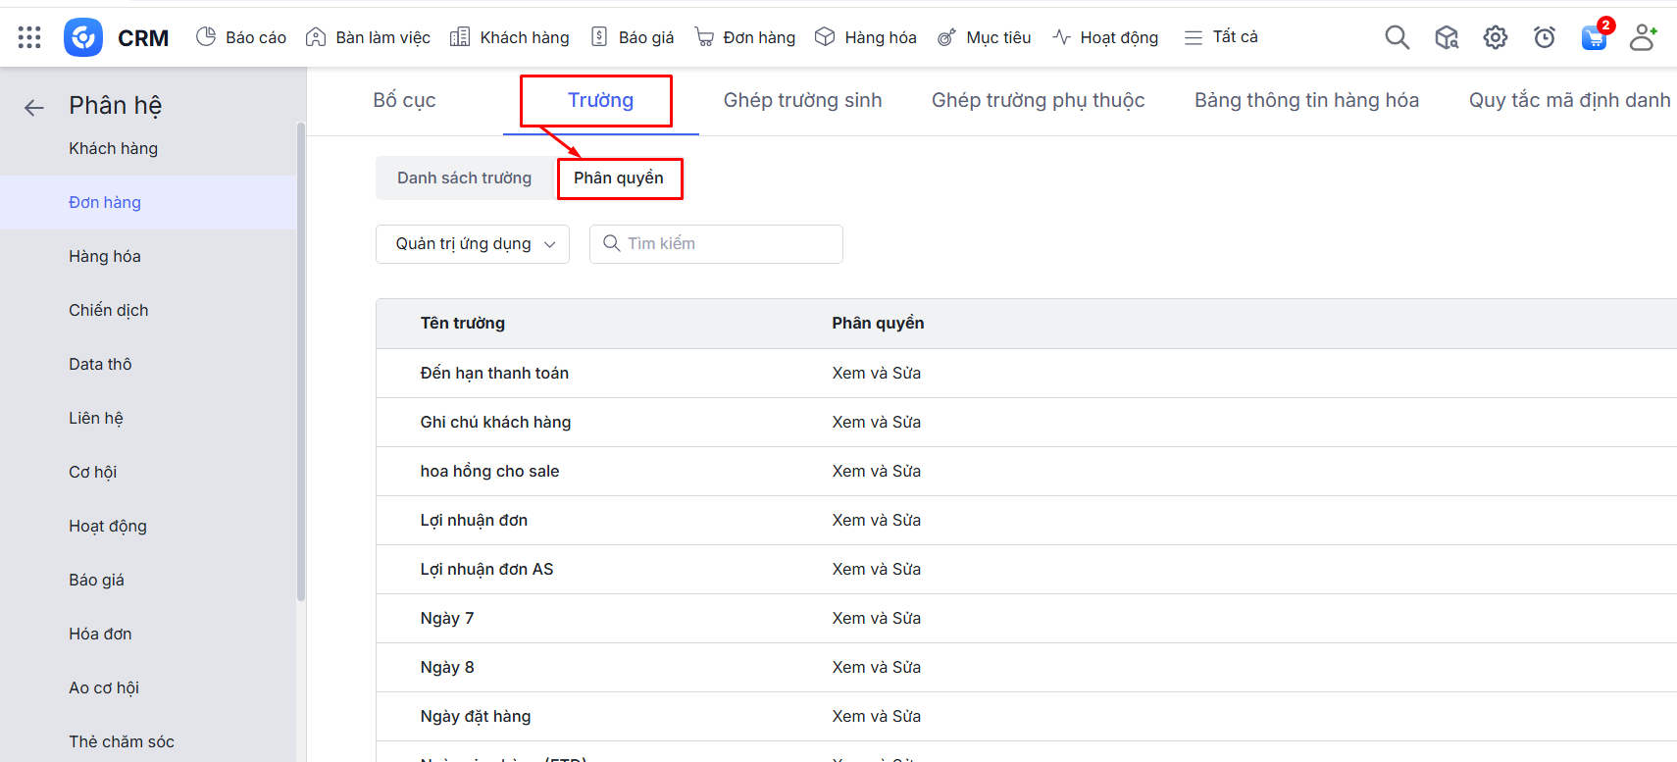Open the Ghép trường sinh tab

tap(802, 100)
